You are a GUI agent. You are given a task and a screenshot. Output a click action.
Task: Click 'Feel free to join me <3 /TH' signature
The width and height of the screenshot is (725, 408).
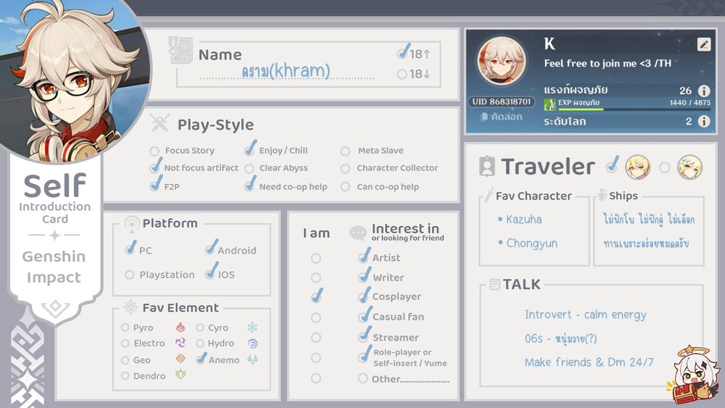(x=608, y=64)
